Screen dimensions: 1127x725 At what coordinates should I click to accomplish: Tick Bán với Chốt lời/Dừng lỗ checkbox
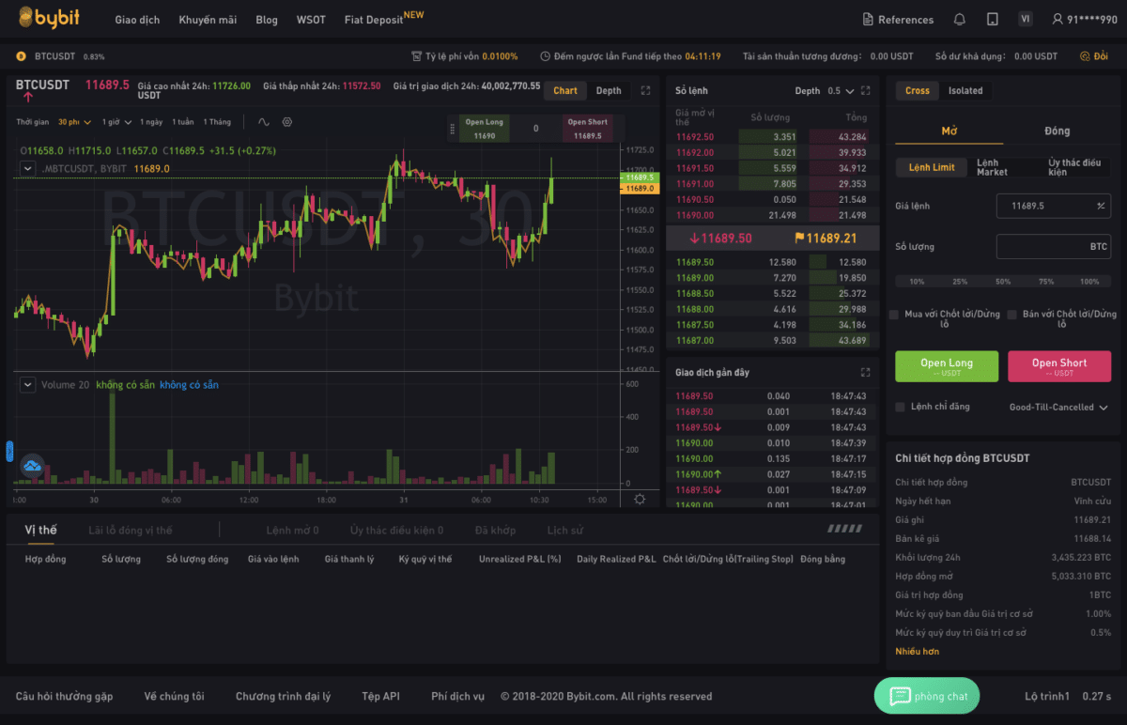(x=1012, y=315)
